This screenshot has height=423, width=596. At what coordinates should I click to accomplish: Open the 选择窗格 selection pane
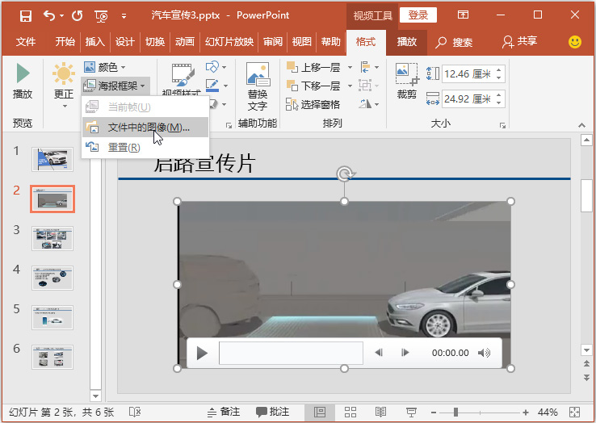pos(313,104)
